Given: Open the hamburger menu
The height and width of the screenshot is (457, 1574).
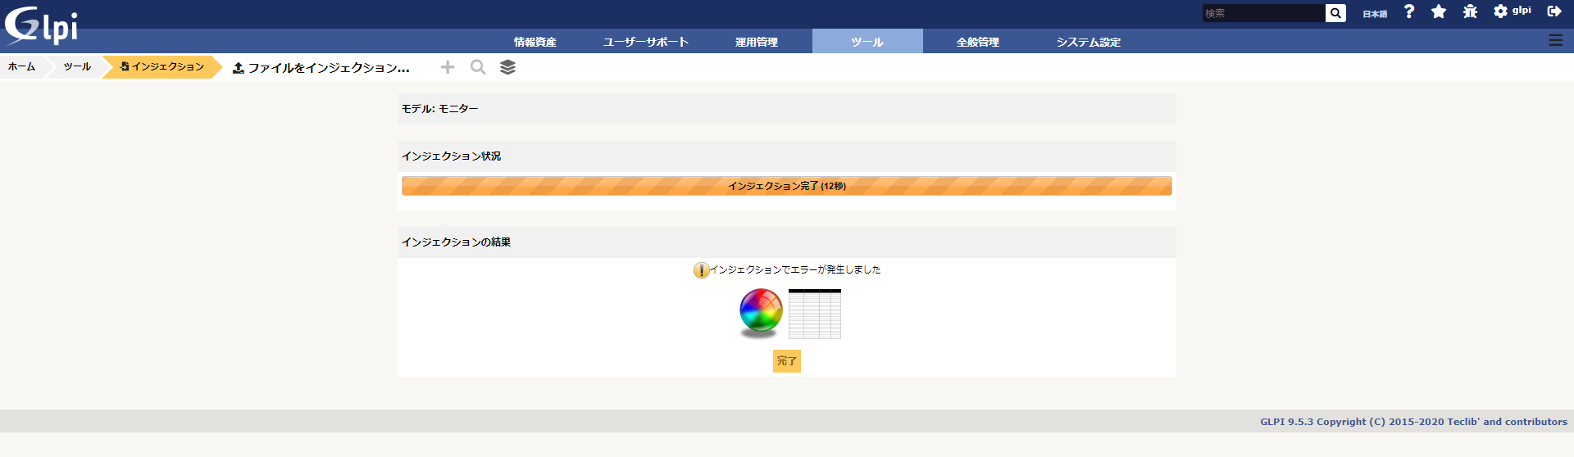Looking at the screenshot, I should 1555,40.
